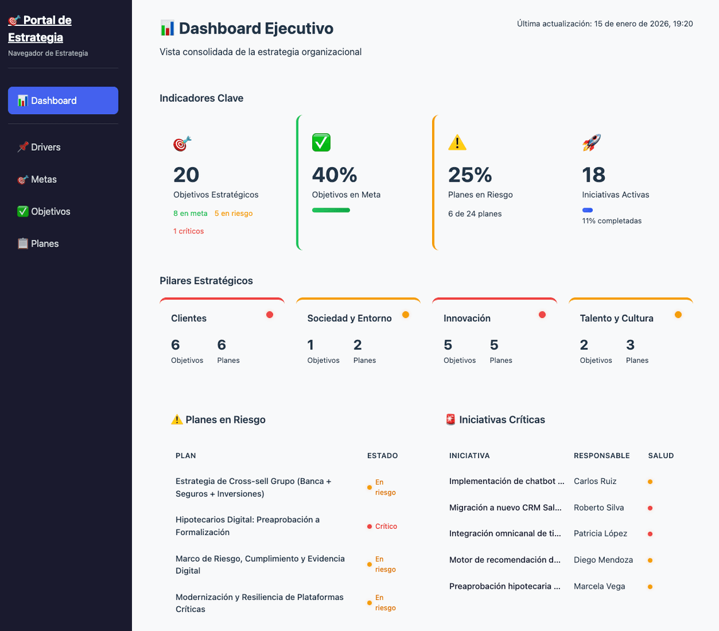The image size is (719, 631).
Task: Click the RESPONSABLE column header
Action: click(602, 456)
